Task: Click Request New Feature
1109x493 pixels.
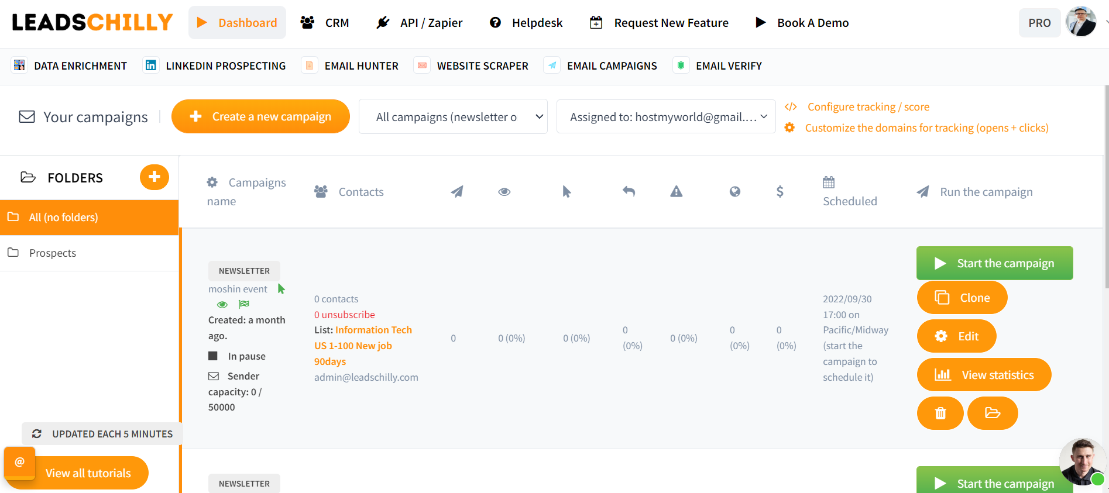Action: [x=659, y=23]
